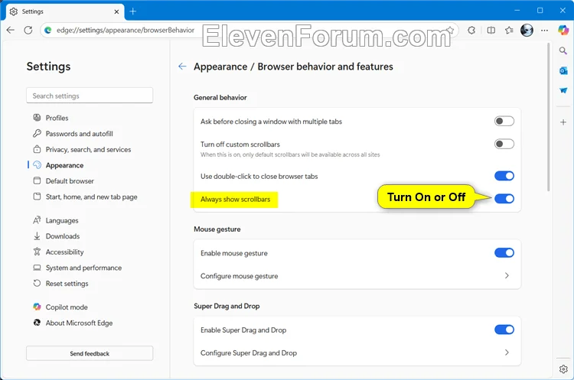Open the Extensions puzzle icon
The height and width of the screenshot is (380, 574).
[x=471, y=30]
